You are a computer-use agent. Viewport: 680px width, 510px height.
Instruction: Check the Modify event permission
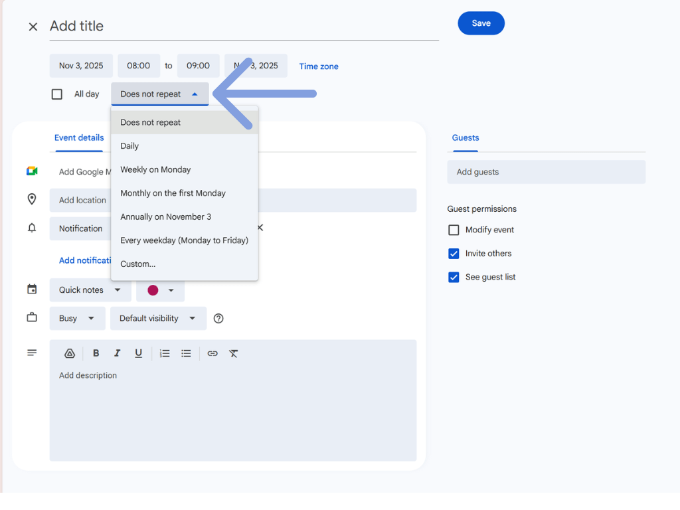click(454, 230)
